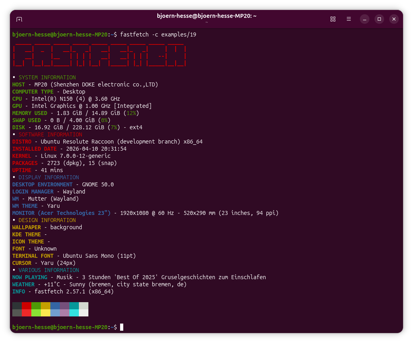Click the MONITOR Acer Technologies line

click(145, 213)
